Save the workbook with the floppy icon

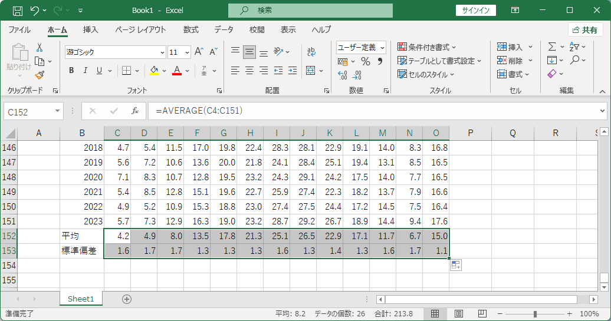pyautogui.click(x=18, y=11)
